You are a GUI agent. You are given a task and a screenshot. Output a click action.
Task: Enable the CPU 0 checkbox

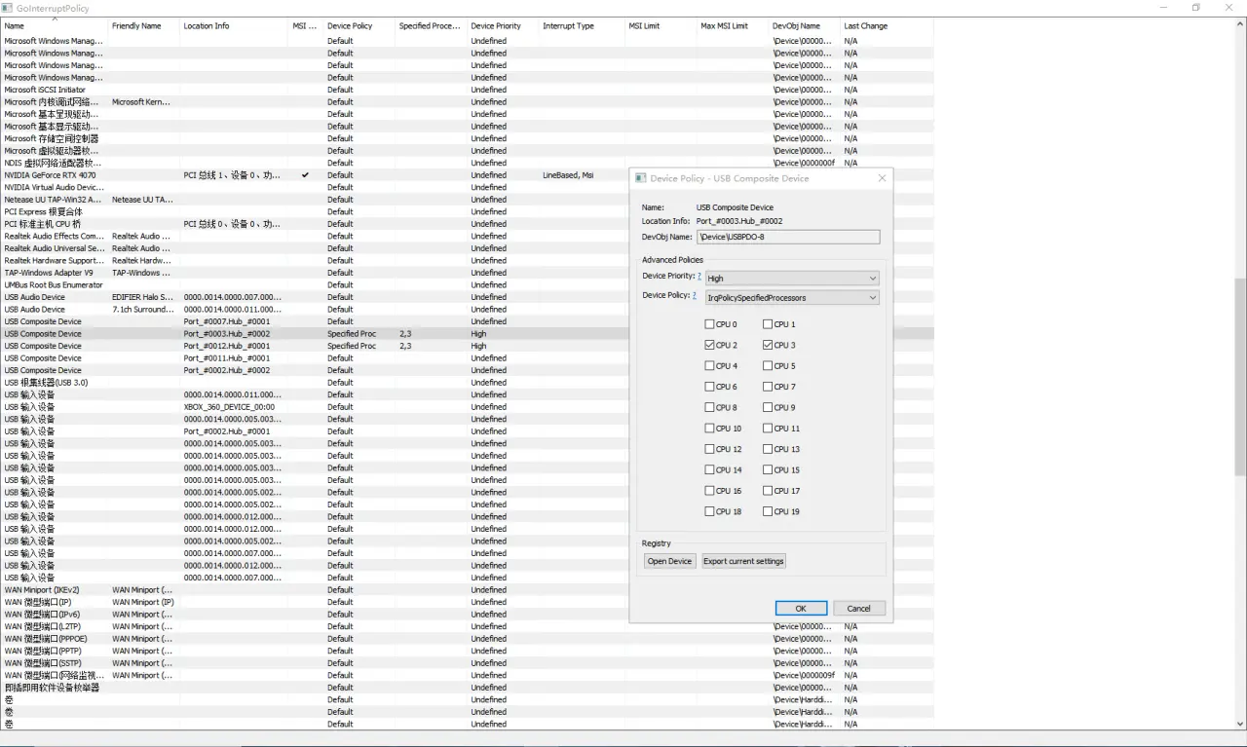(709, 324)
